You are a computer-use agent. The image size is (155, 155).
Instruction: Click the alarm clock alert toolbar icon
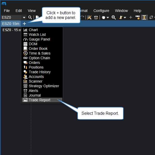[96, 17]
